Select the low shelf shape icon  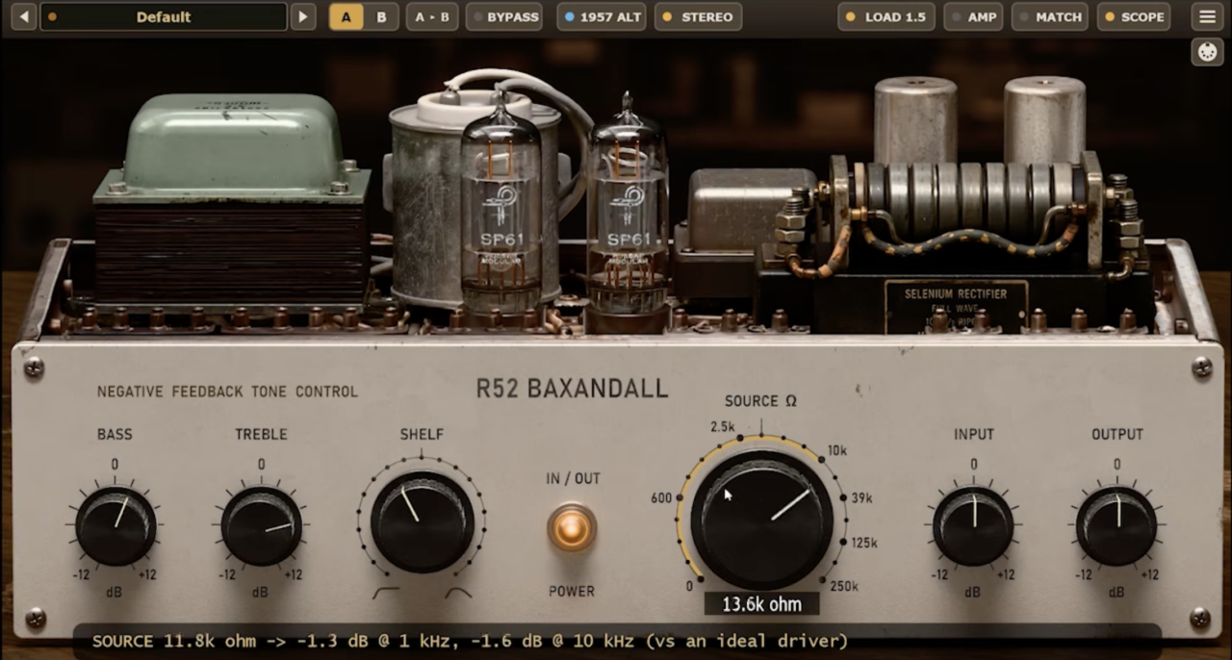point(386,593)
